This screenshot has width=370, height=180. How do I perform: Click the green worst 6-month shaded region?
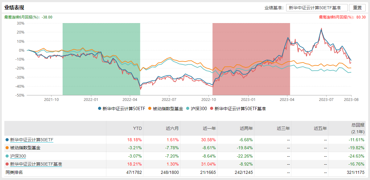[x=101, y=59]
